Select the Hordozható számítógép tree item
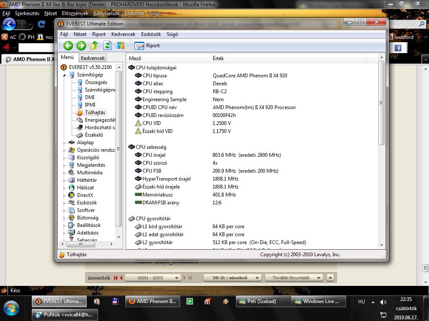 [100, 127]
